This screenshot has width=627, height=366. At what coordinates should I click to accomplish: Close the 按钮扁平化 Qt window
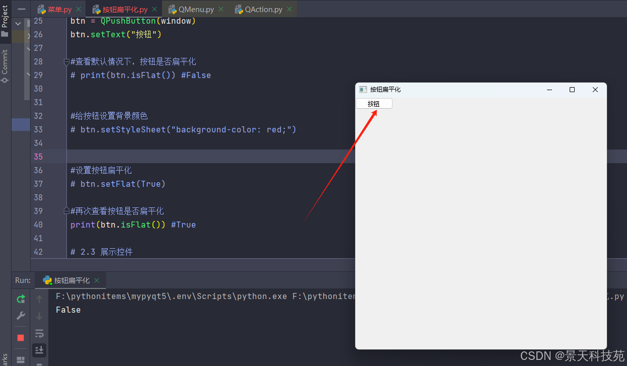click(x=595, y=90)
